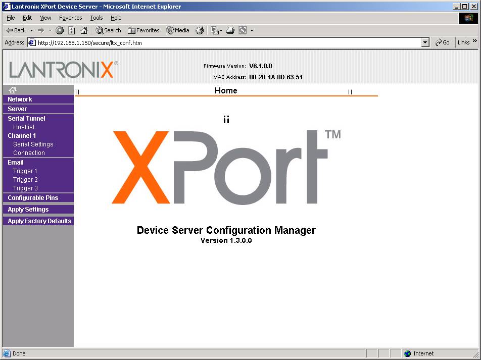Screen dimensions: 481x360
Task: Maximize the Internet Explorer window
Action: tap(464, 7)
